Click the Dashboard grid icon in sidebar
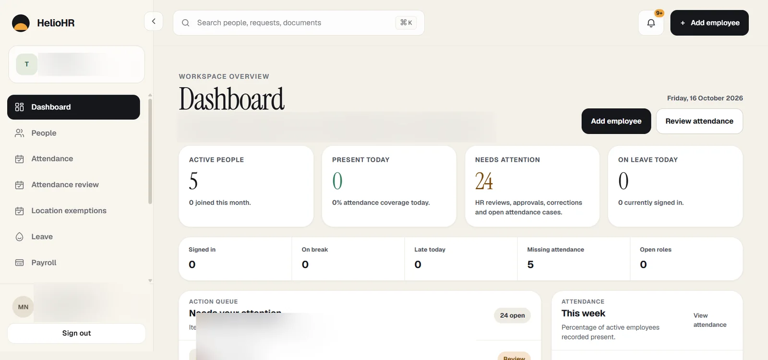 tap(20, 107)
